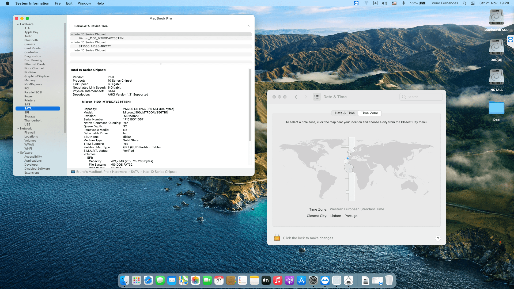This screenshot has height=289, width=514.
Task: Click the lock icon to make changes
Action: coord(277,237)
